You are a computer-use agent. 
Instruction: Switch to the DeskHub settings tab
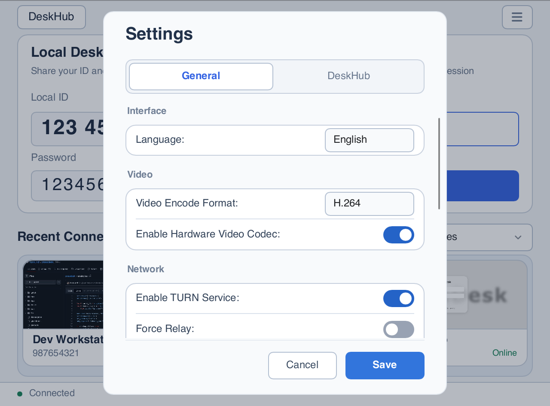348,77
